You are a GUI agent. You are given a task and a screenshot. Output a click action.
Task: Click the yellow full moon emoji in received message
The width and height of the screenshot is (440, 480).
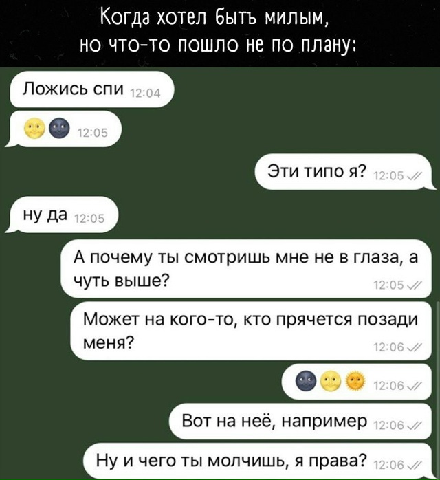pyautogui.click(x=34, y=128)
